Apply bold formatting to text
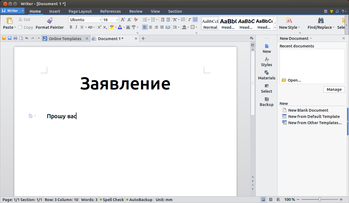Image resolution: width=349 pixels, height=203 pixels. (x=71, y=27)
